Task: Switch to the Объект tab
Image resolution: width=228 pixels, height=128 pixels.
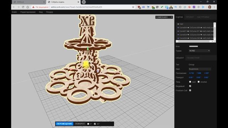Action: [x=180, y=58]
